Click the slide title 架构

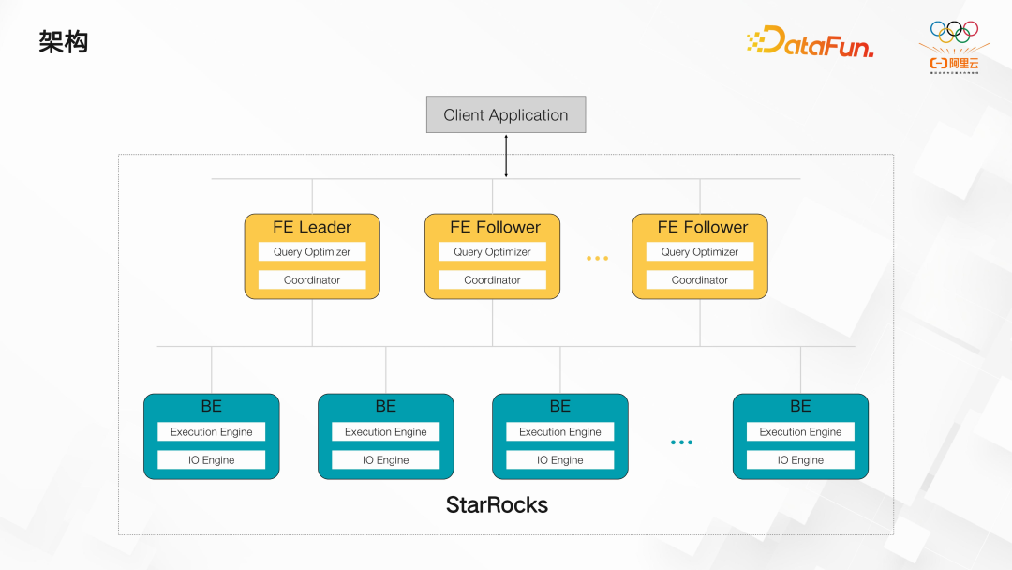[64, 42]
